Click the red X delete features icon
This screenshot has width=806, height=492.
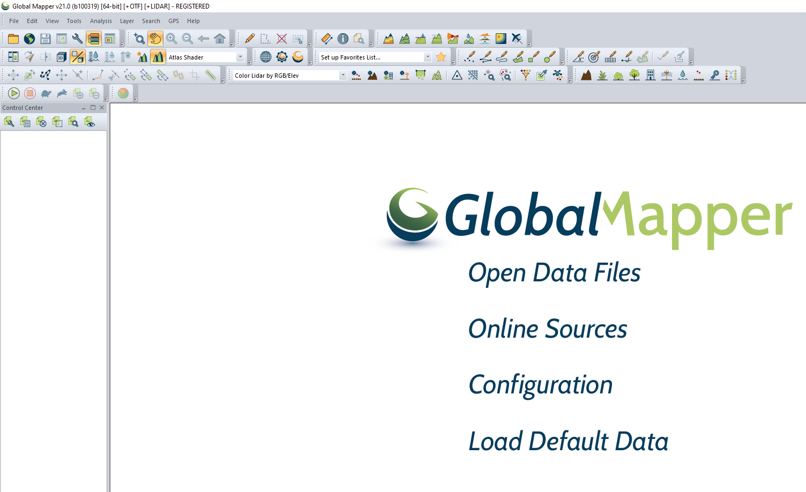coord(282,39)
